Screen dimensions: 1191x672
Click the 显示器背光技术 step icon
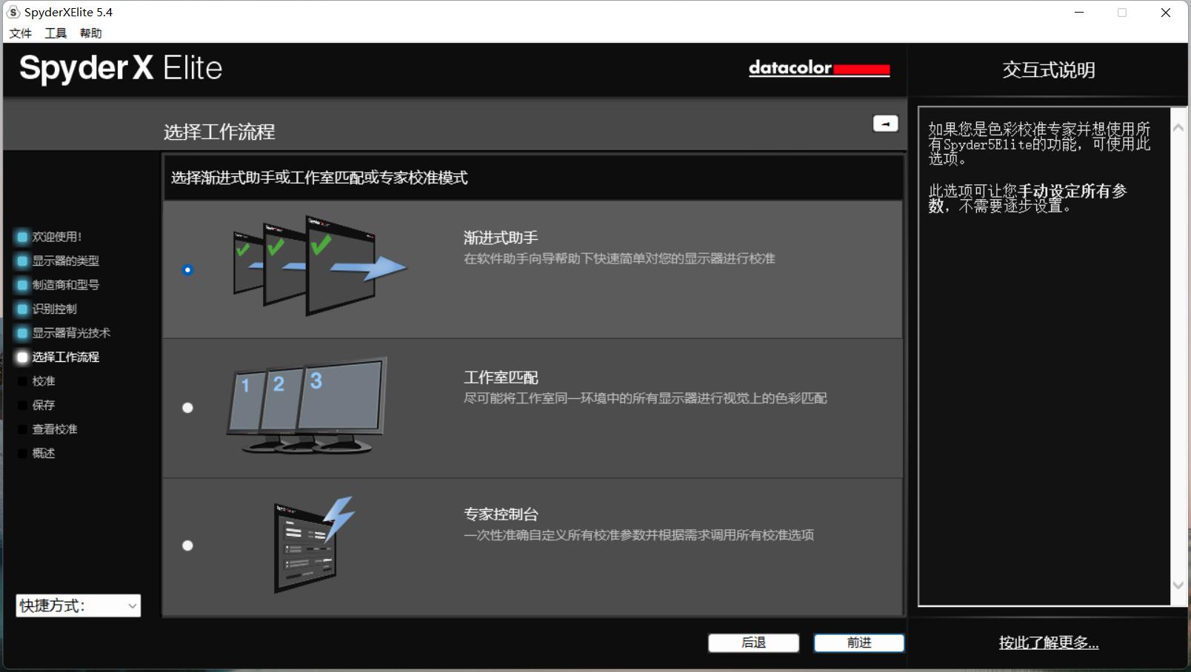coord(21,332)
